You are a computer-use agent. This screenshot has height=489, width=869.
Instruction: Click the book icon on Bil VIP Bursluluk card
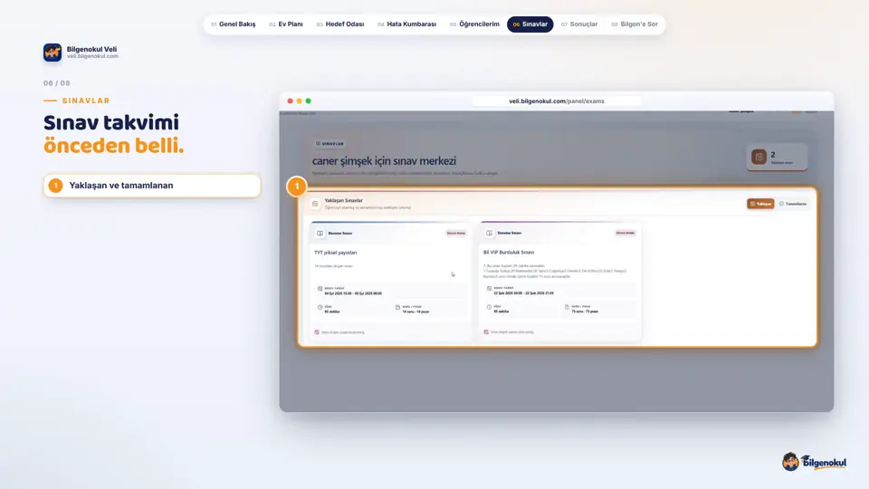coord(489,233)
